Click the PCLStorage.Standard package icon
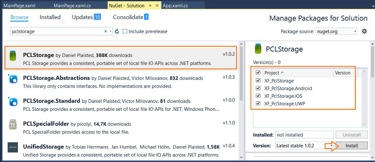 tap(12, 102)
